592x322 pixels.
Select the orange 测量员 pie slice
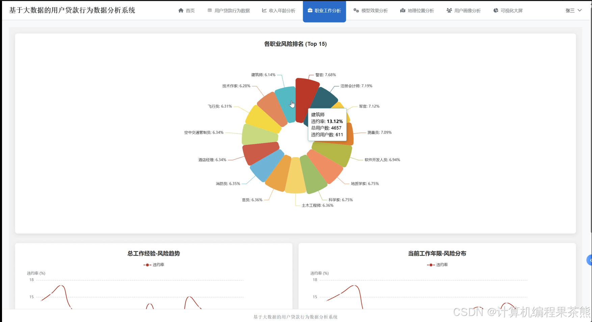tap(350, 134)
